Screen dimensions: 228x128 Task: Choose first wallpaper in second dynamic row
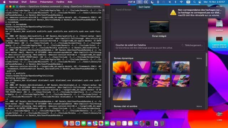122,81
